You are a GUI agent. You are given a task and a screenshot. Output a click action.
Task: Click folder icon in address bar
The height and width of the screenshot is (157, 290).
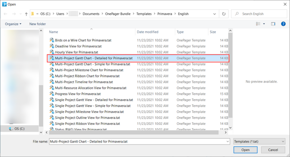click(33, 14)
